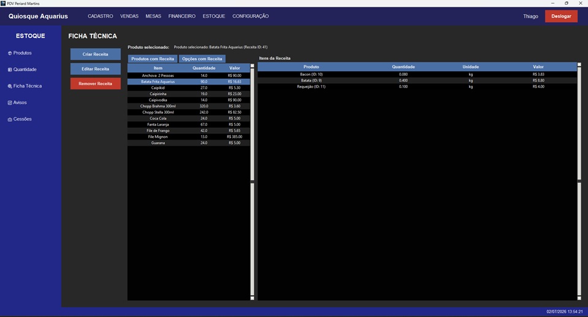
Task: Open the CONFIGURAÇÃO menu
Action: click(251, 16)
